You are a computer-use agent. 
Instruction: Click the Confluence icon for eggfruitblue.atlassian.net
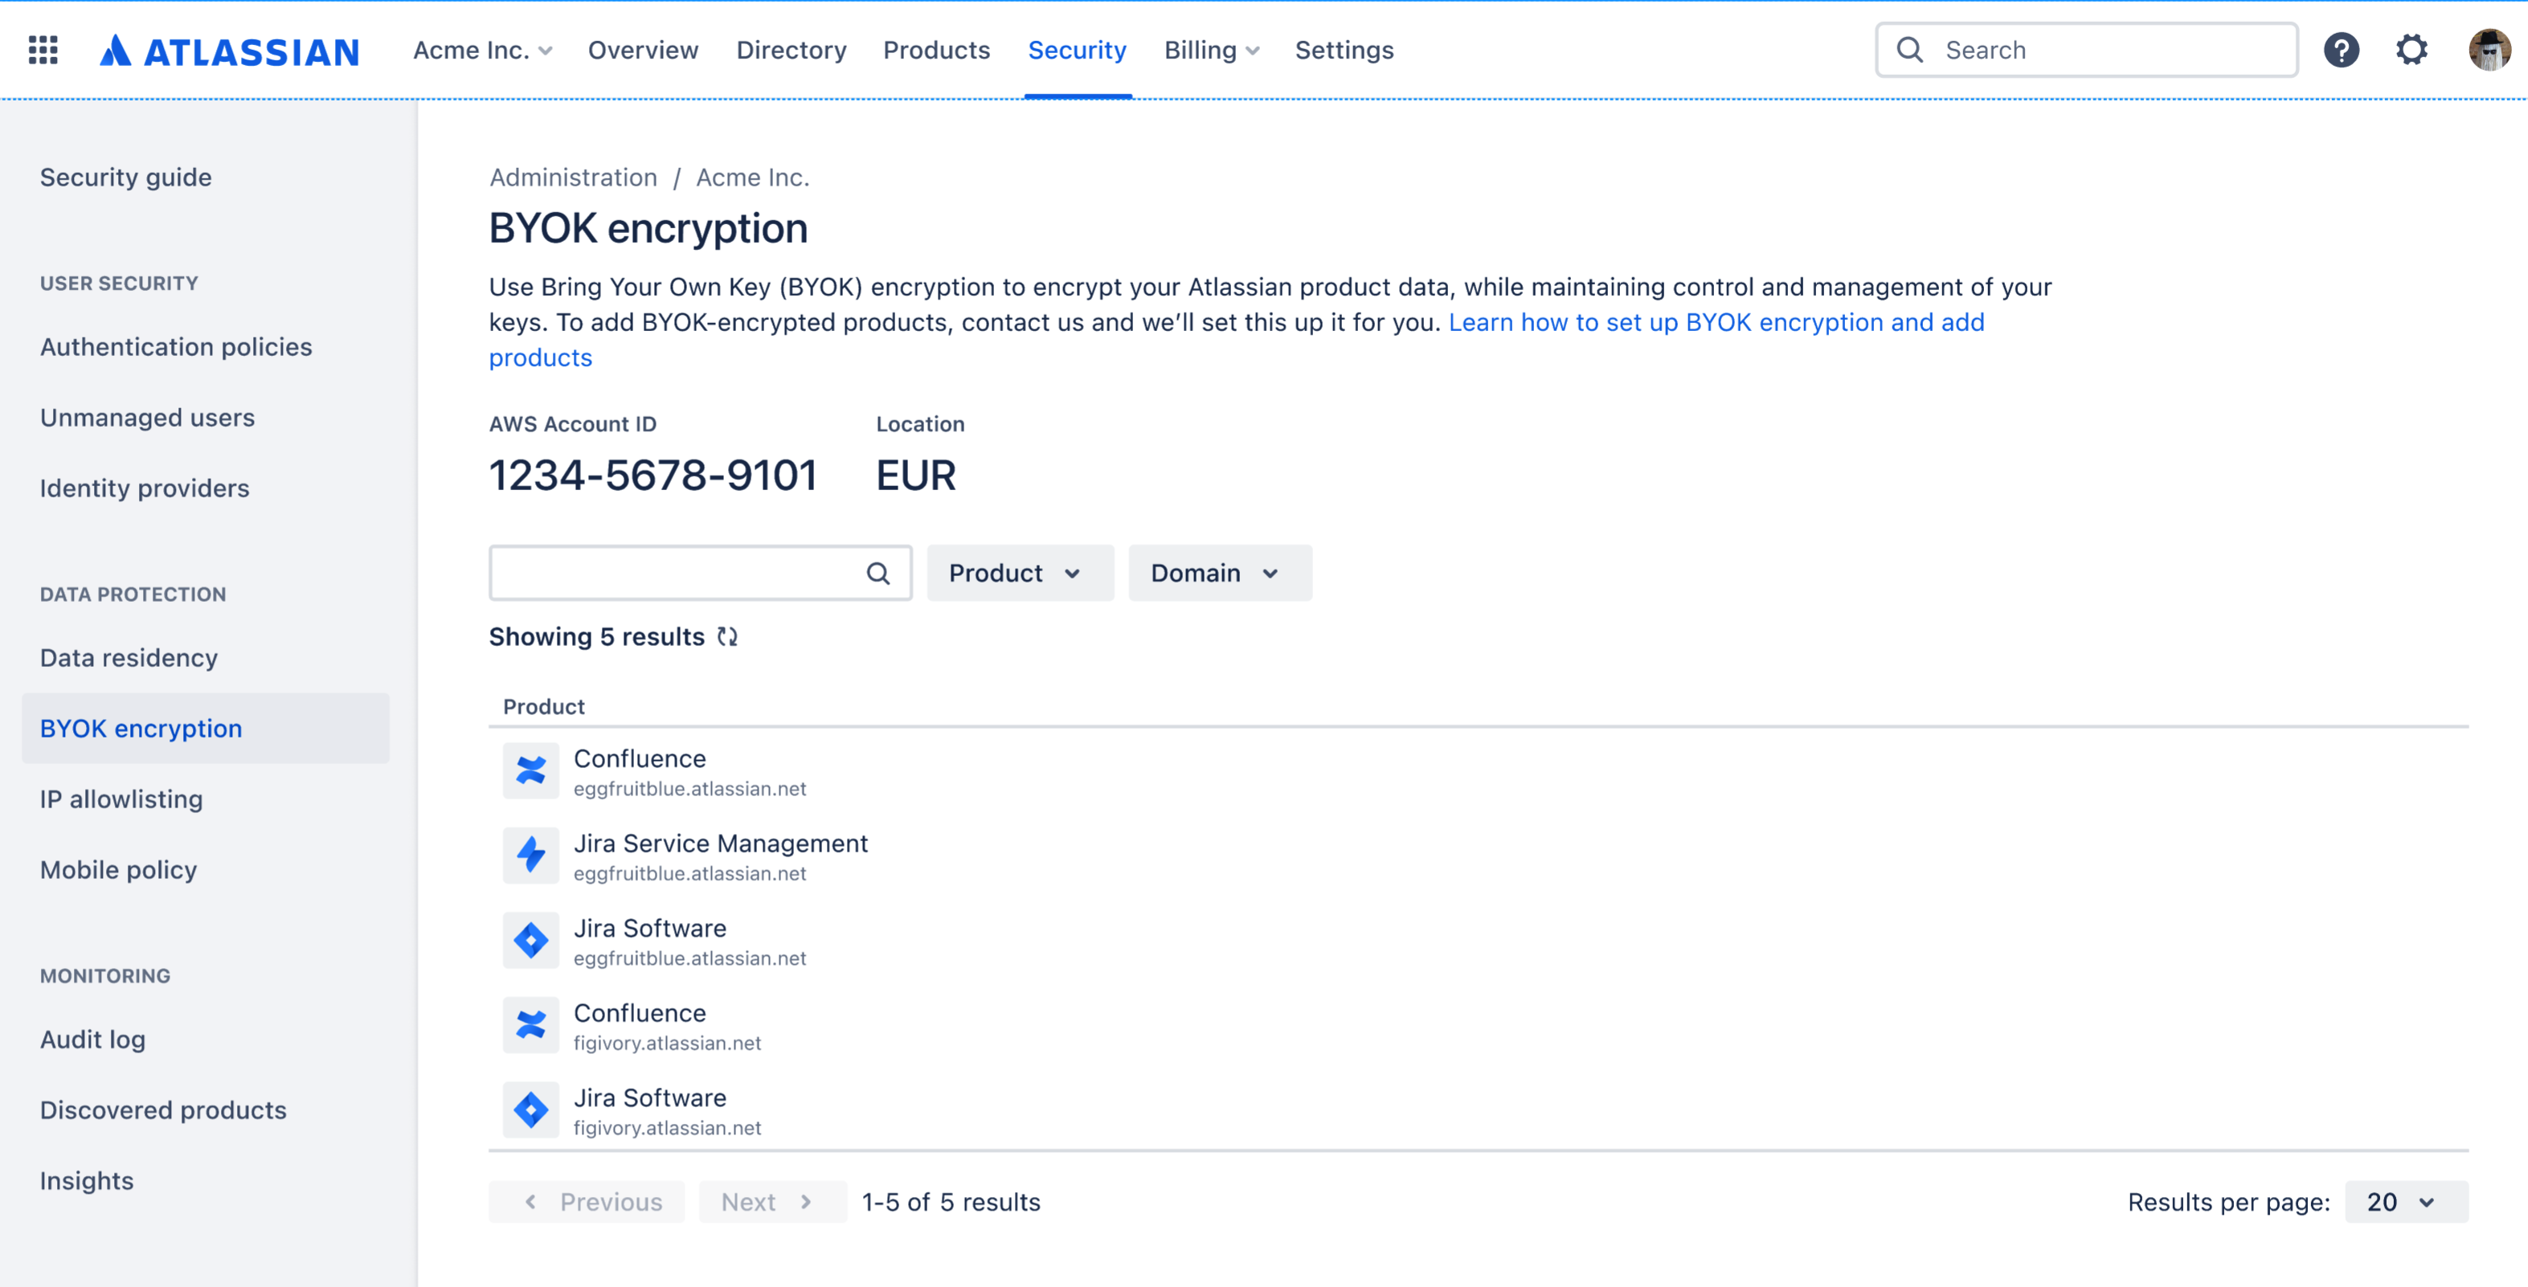tap(531, 770)
